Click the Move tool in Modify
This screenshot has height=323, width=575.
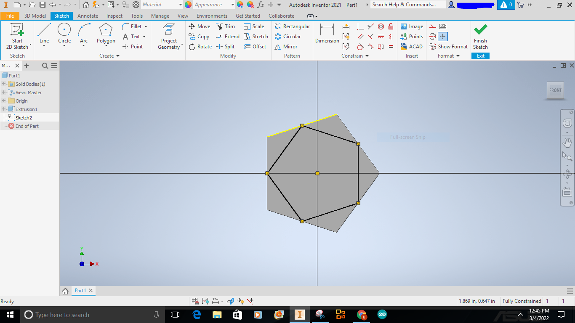pyautogui.click(x=199, y=26)
